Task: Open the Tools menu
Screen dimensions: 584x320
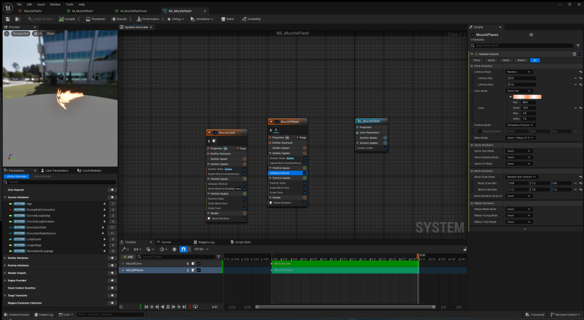Action: [69, 4]
